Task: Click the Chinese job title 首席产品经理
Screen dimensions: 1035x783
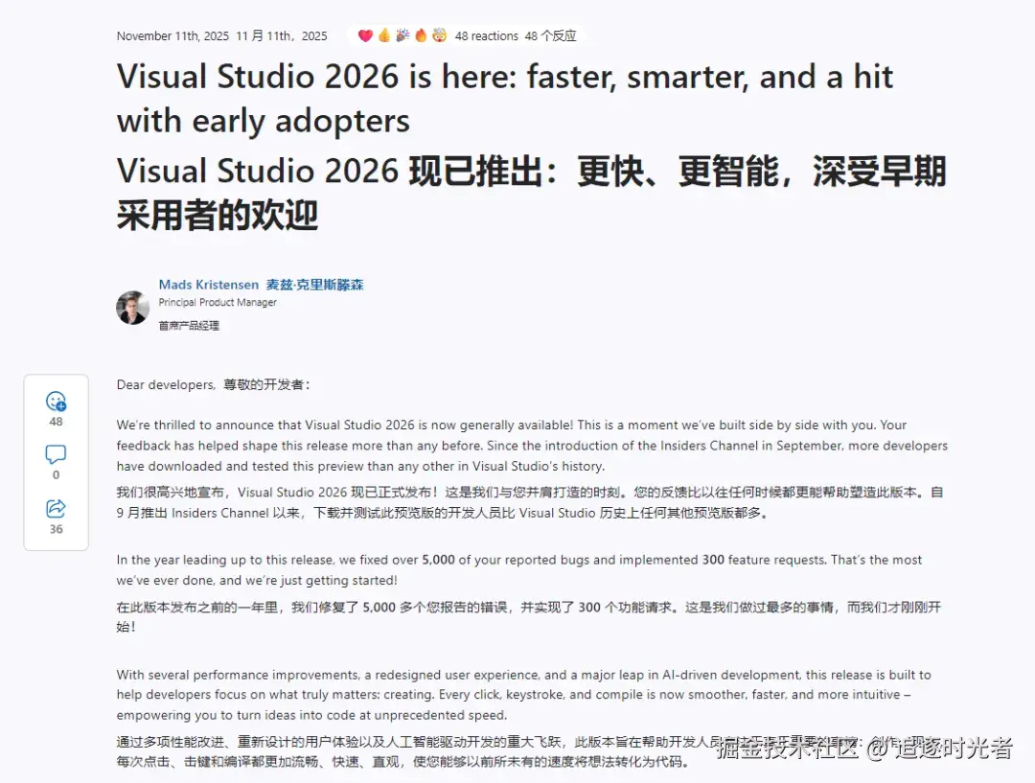Action: tap(189, 326)
